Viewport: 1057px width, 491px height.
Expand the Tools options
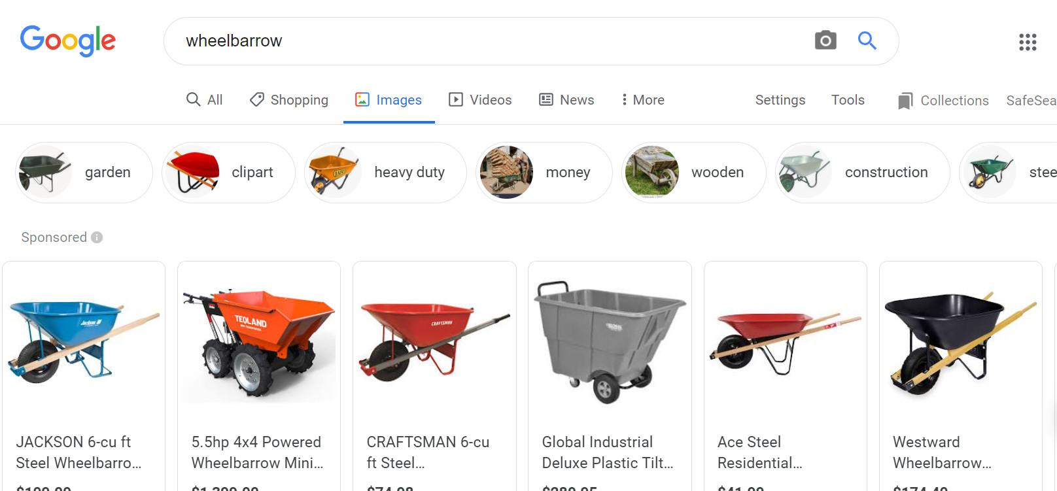click(x=848, y=100)
